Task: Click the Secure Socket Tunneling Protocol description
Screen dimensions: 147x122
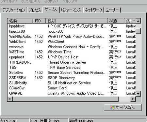Action: pyautogui.click(x=76, y=73)
